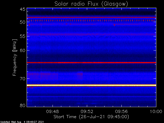Click the 09:56 time tick label
Image resolution: width=164 pixels, height=123 pixels.
[x=121, y=112]
